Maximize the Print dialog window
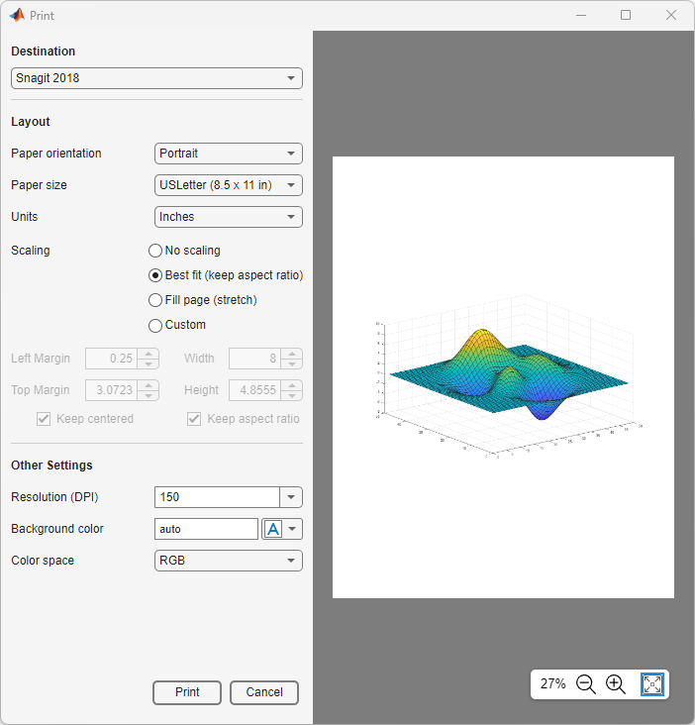Image resolution: width=695 pixels, height=725 pixels. (626, 15)
